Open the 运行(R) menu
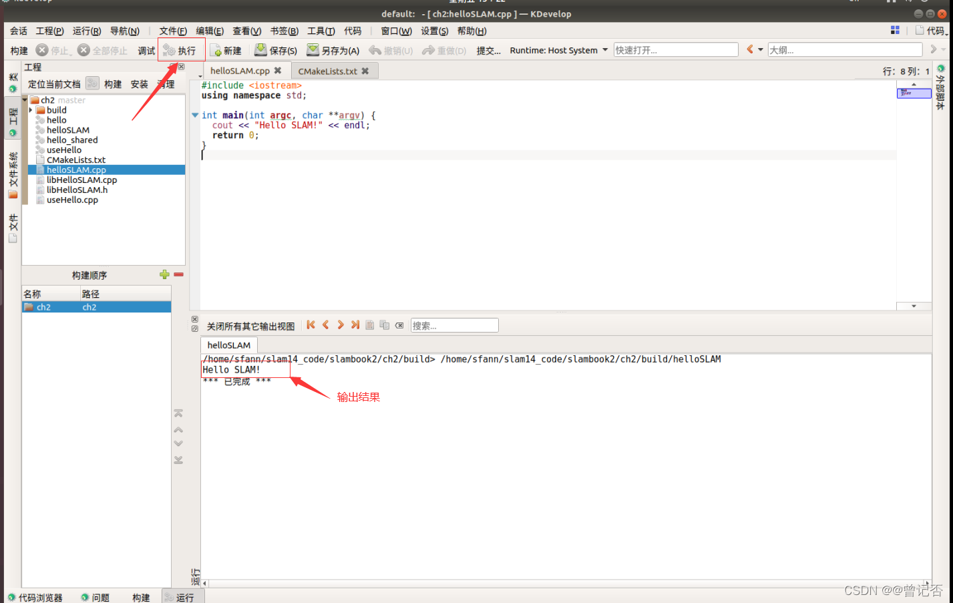Image resolution: width=953 pixels, height=603 pixels. [87, 31]
